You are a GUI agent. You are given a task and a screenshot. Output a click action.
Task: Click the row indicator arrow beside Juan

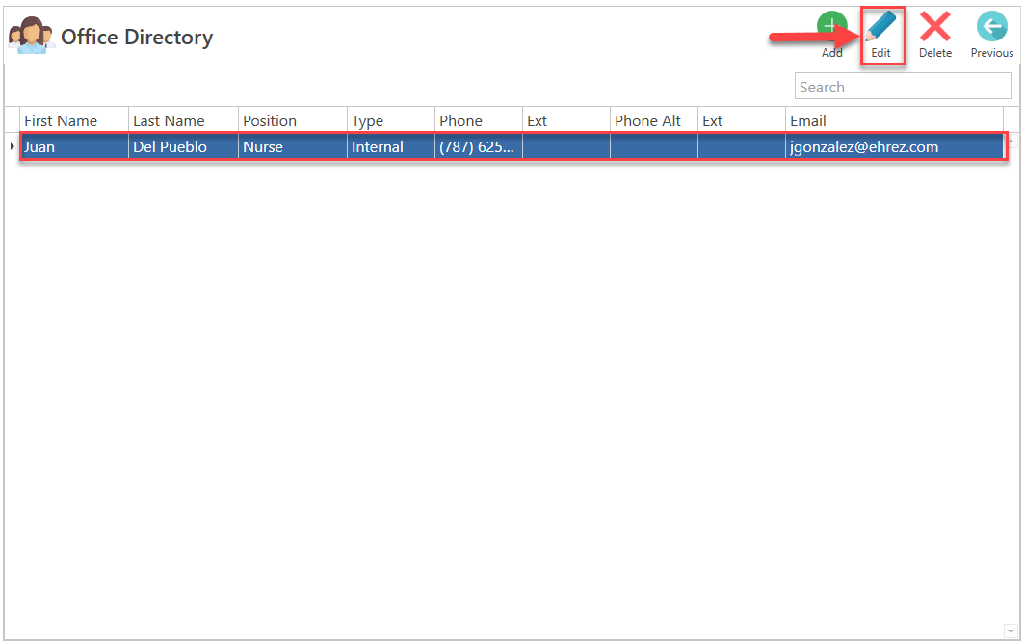click(12, 147)
